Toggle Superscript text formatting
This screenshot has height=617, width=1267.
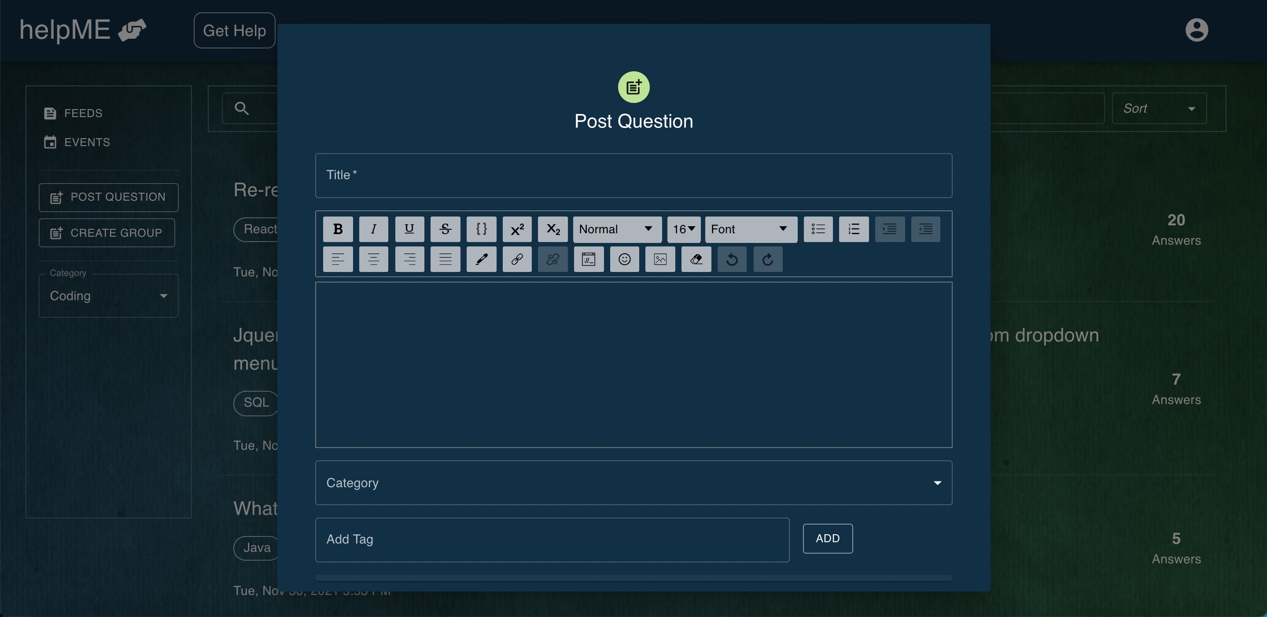517,228
